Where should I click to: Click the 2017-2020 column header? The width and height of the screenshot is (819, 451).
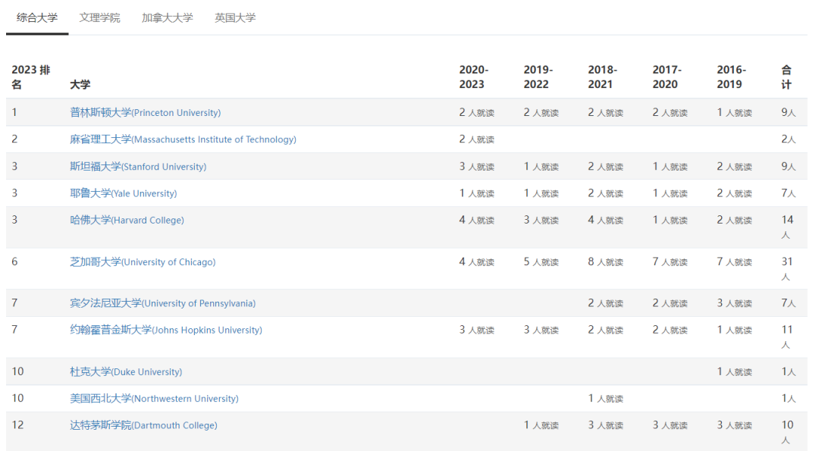click(667, 77)
